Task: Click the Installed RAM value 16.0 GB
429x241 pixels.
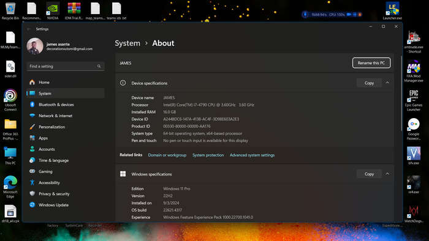Action: pyautogui.click(x=170, y=112)
